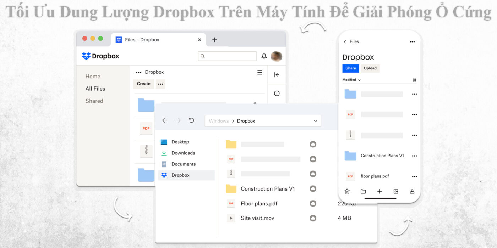Select the Files - Dropbox browser tab
Image resolution: width=497 pixels, height=248 pixels.
tap(159, 40)
